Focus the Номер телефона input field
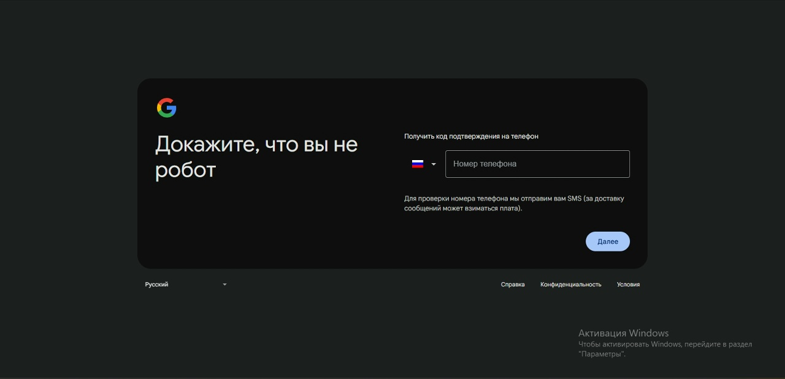 [537, 164]
